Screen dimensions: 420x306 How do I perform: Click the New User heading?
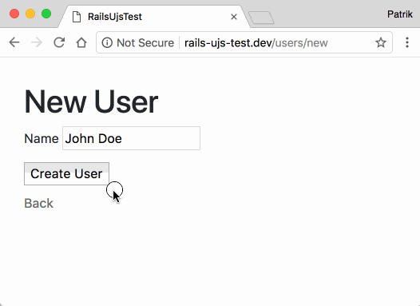coord(91,101)
